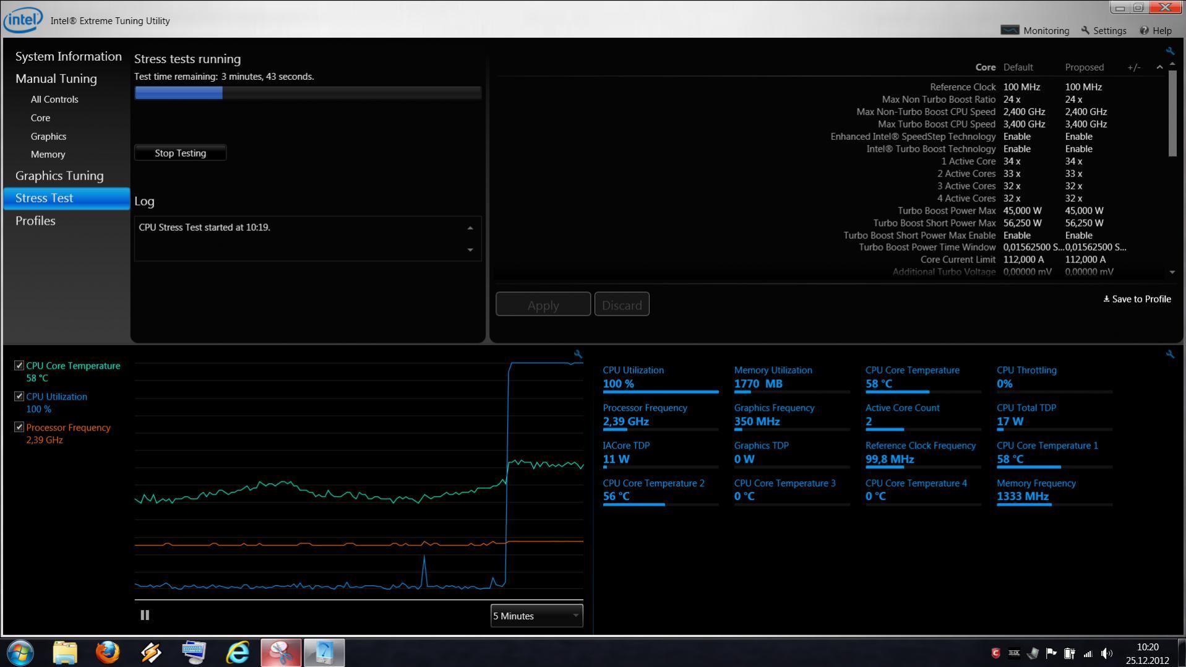Viewport: 1186px width, 667px height.
Task: Click the +/- column header
Action: pyautogui.click(x=1134, y=67)
